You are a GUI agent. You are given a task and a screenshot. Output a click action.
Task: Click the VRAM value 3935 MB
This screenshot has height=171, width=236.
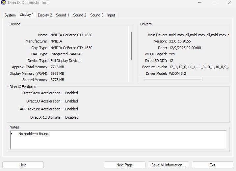pyautogui.click(x=57, y=73)
